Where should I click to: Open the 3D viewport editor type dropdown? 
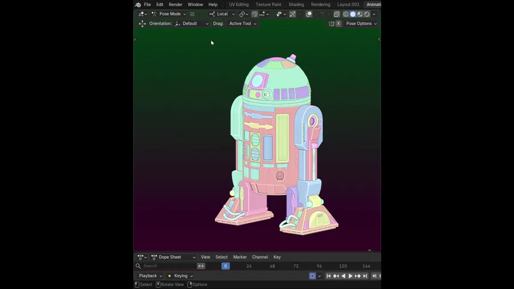143,14
